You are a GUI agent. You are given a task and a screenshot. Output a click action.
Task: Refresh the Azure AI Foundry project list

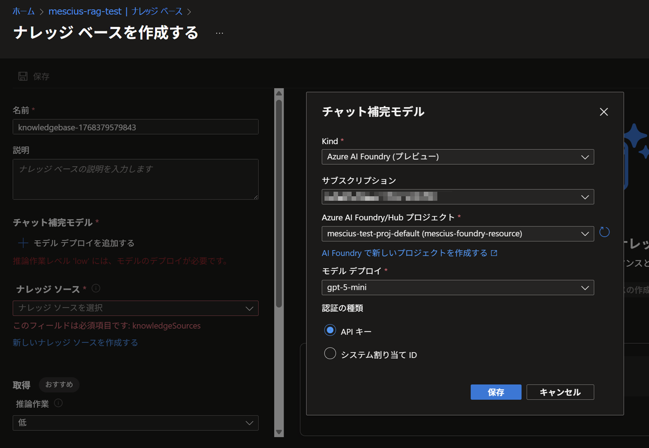[x=604, y=232]
